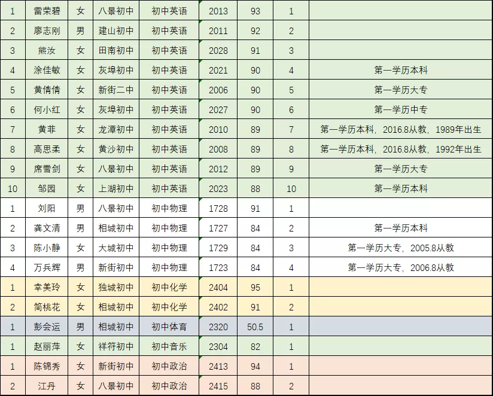
Task: Click the name 涂佳敏
Action: coord(47,70)
